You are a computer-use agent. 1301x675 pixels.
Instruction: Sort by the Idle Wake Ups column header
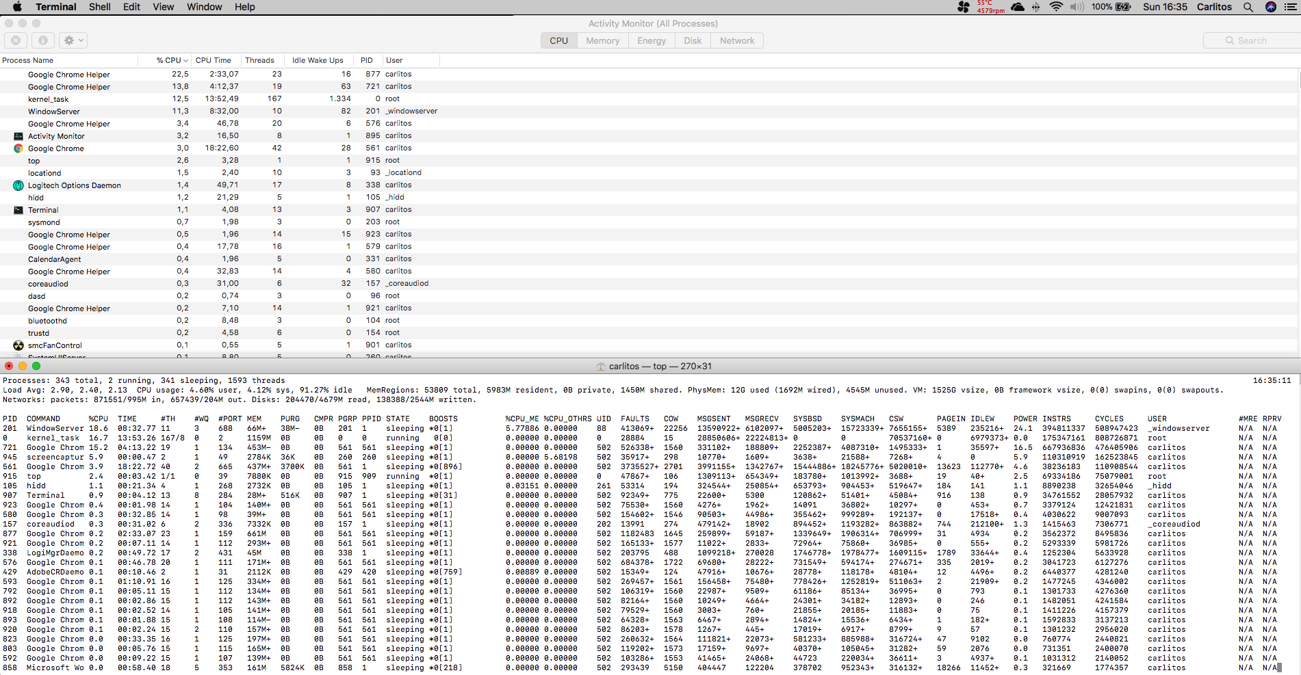318,60
